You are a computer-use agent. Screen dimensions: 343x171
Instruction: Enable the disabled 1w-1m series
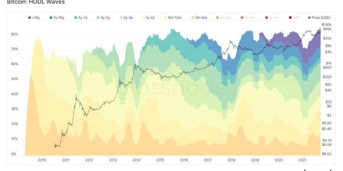tap(248, 18)
